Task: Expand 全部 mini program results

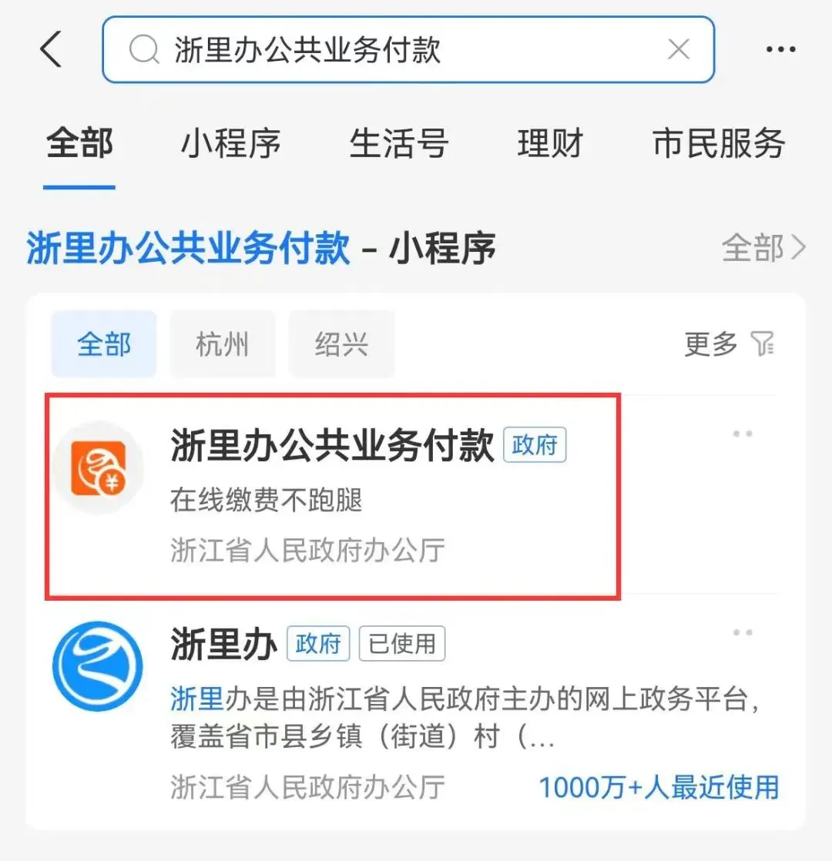Action: (x=763, y=248)
